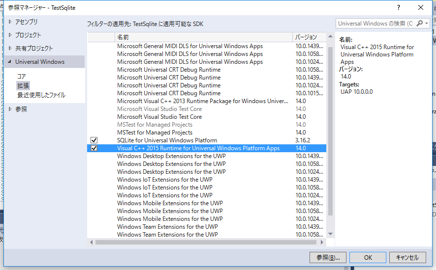Uncheck SQLite for Universal Windows Platform

(x=94, y=140)
